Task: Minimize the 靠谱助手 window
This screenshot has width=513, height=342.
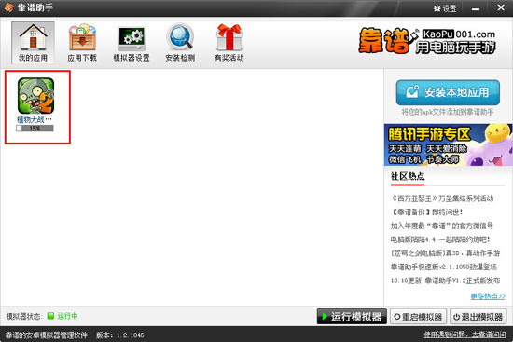Action: pos(476,8)
